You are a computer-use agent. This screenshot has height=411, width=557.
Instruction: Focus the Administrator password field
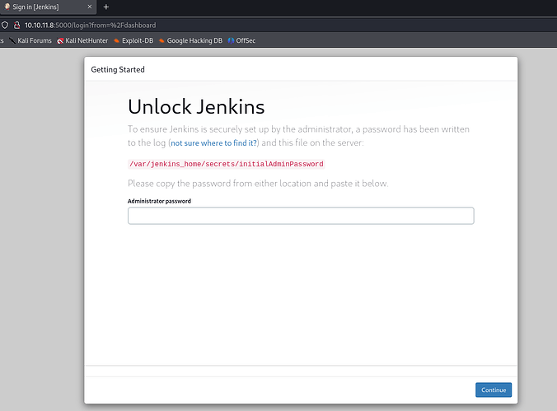click(x=301, y=216)
